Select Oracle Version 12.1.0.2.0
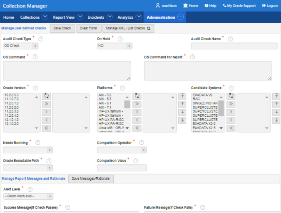Viewport: 281px width, 213px height. click(x=12, y=124)
